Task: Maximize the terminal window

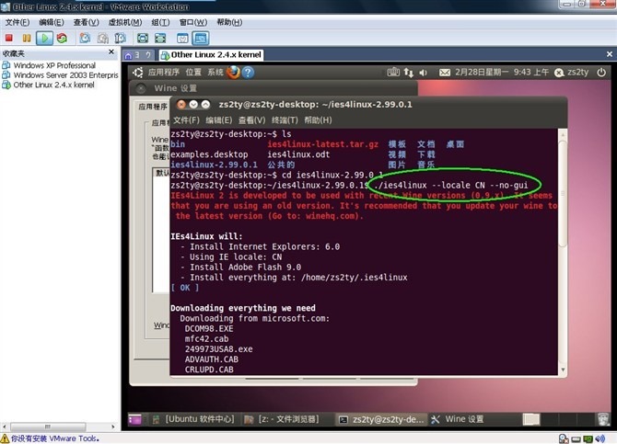Action: [205, 105]
